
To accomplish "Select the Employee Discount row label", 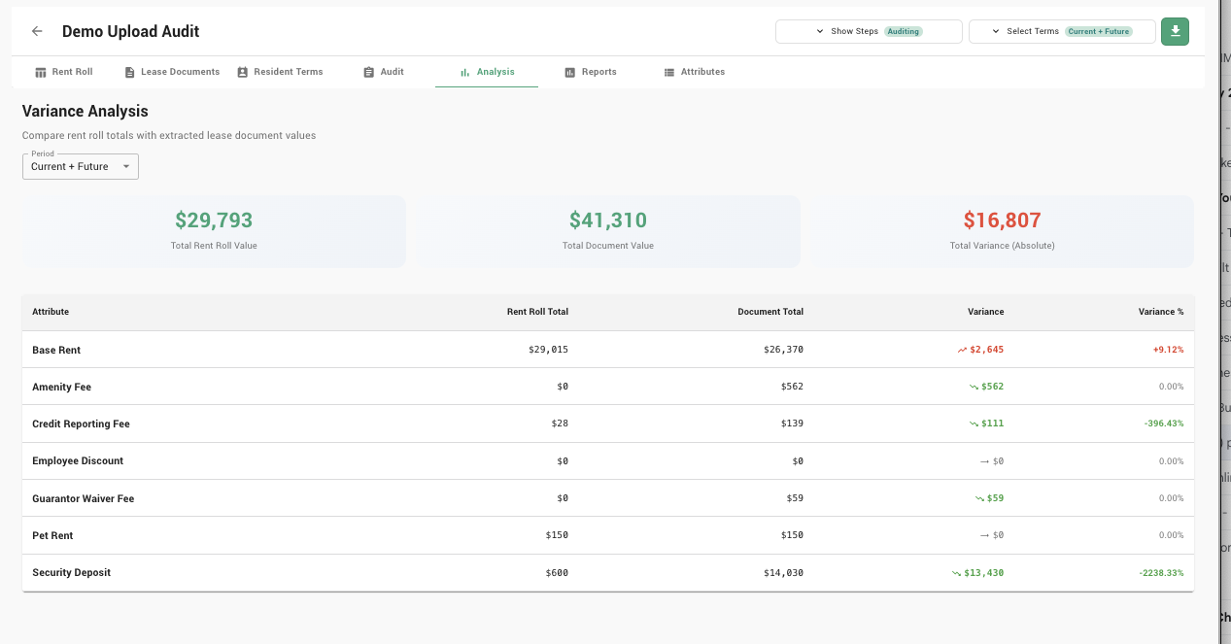I will click(x=78, y=461).
